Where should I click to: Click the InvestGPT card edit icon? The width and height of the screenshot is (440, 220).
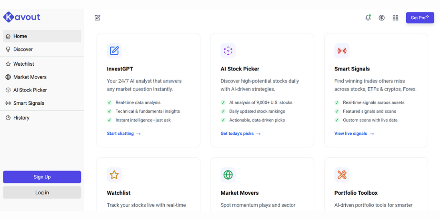pyautogui.click(x=114, y=51)
